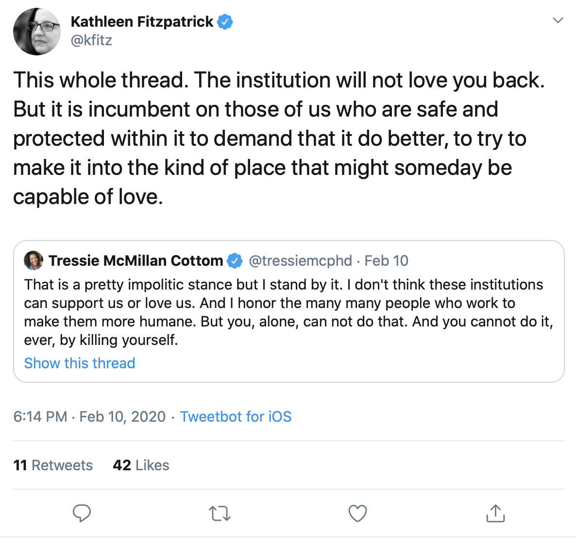Toggle the heart to like the tweet
Image resolution: width=576 pixels, height=548 pixels.
pyautogui.click(x=357, y=513)
